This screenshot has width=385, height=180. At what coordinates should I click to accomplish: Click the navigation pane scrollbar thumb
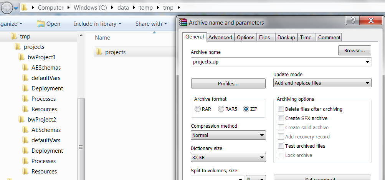click(81, 139)
